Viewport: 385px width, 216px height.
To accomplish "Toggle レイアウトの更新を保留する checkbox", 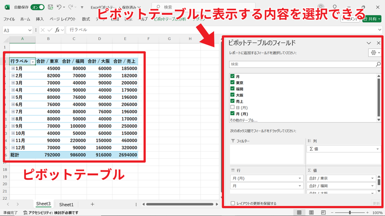I will (x=232, y=203).
